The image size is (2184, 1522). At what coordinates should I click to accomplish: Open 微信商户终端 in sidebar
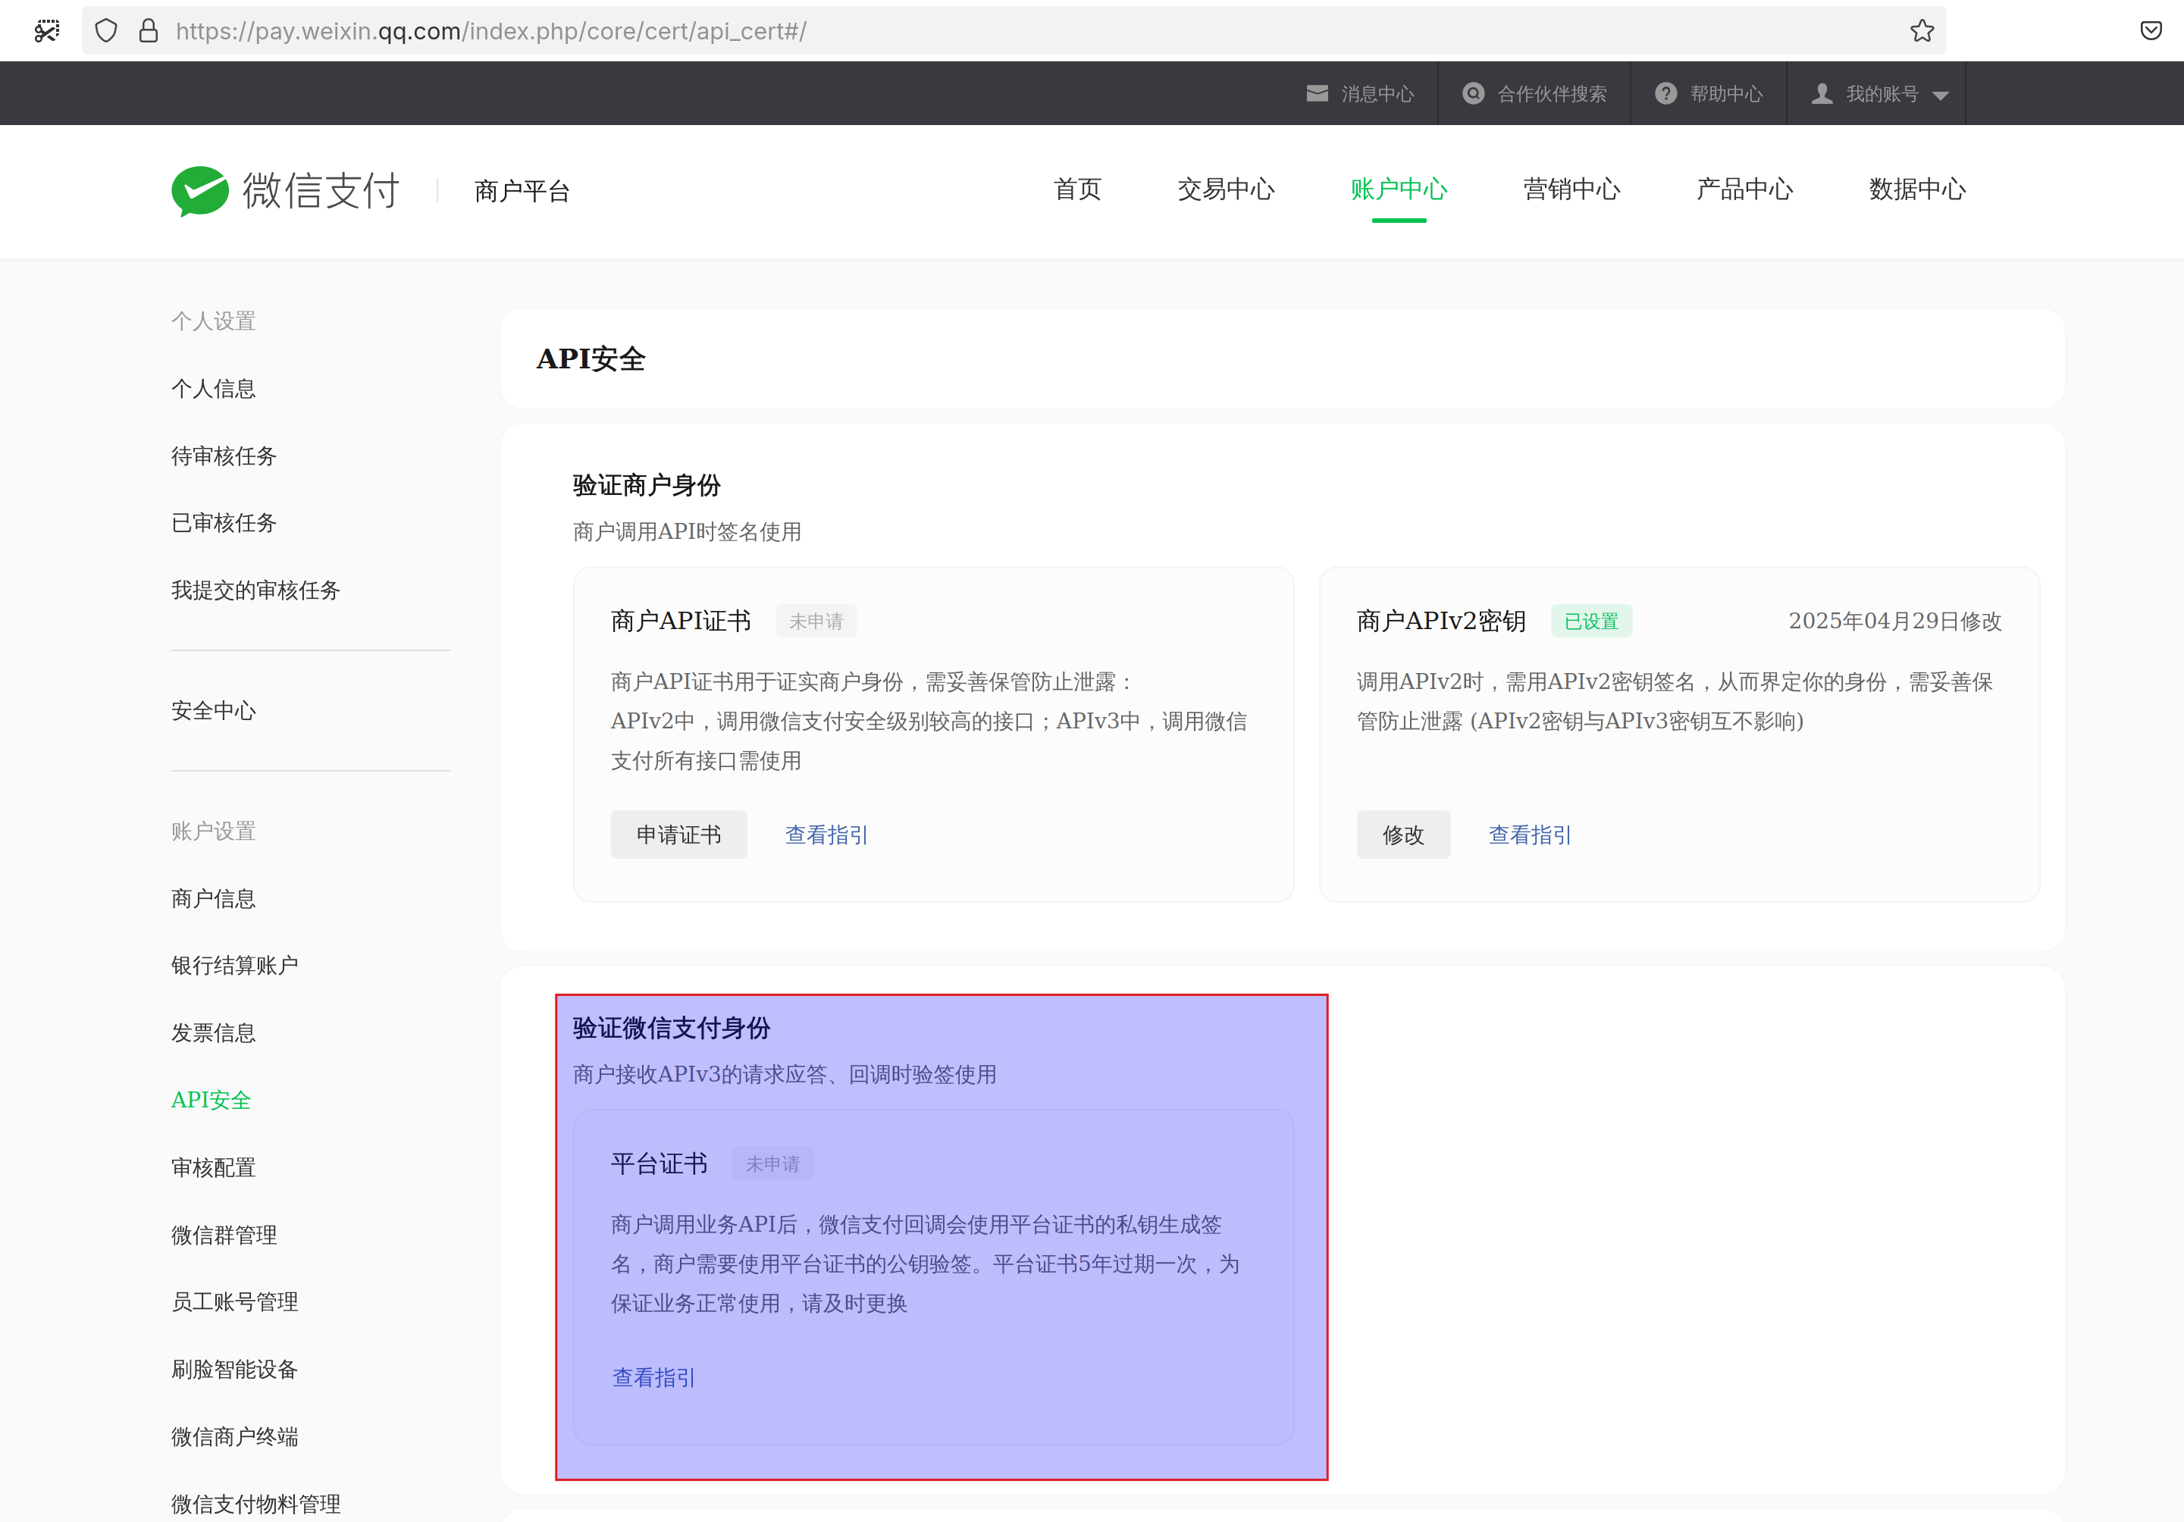(234, 1437)
